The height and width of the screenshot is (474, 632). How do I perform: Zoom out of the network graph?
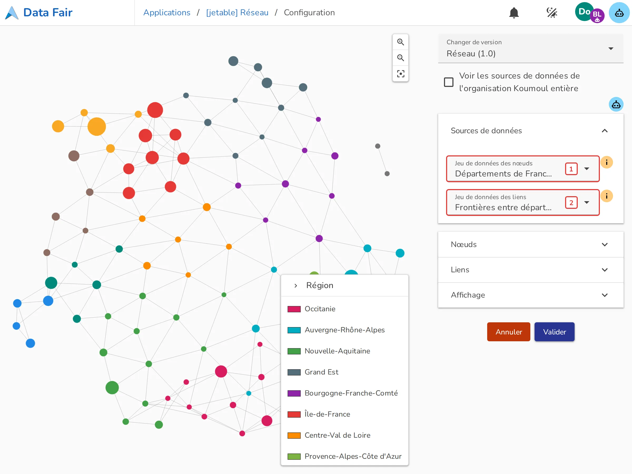click(401, 58)
